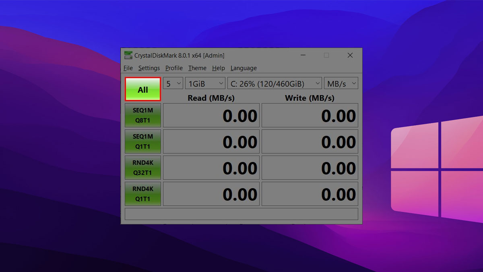Run the RND4K Q1T1 test

(x=143, y=194)
